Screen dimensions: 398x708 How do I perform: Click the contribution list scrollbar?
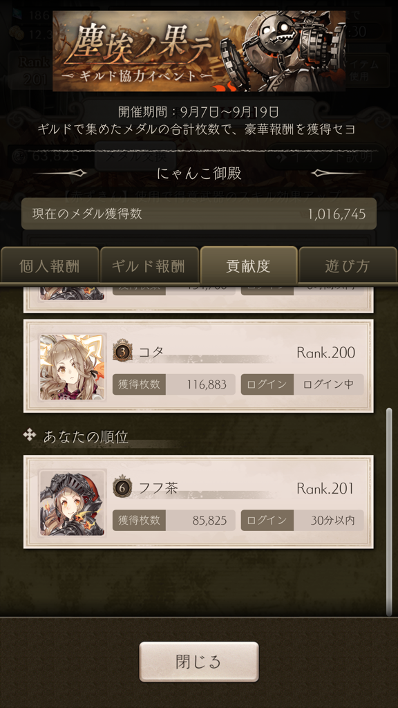click(x=389, y=512)
